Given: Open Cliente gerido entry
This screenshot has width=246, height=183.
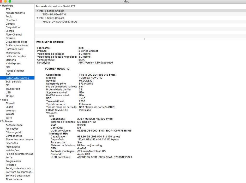Looking at the screenshot, I should 14,132.
